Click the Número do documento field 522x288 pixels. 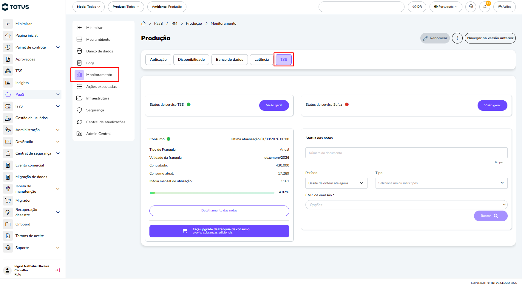point(407,153)
